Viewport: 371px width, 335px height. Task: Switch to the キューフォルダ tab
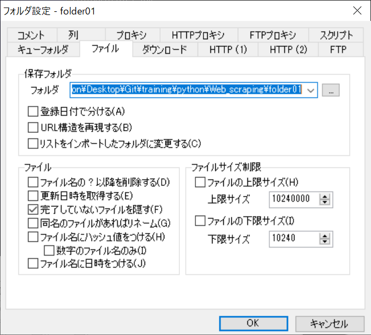coord(43,49)
